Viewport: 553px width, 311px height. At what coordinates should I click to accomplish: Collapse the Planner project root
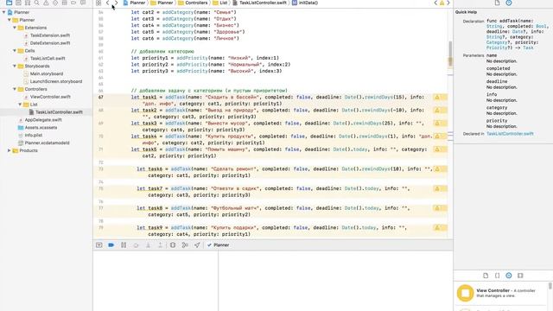[3, 12]
